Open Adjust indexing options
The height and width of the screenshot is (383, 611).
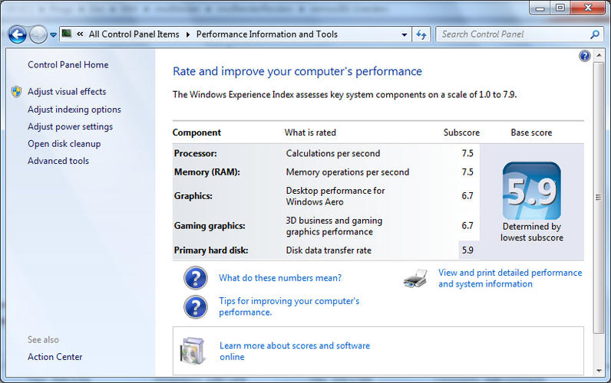pyautogui.click(x=74, y=110)
